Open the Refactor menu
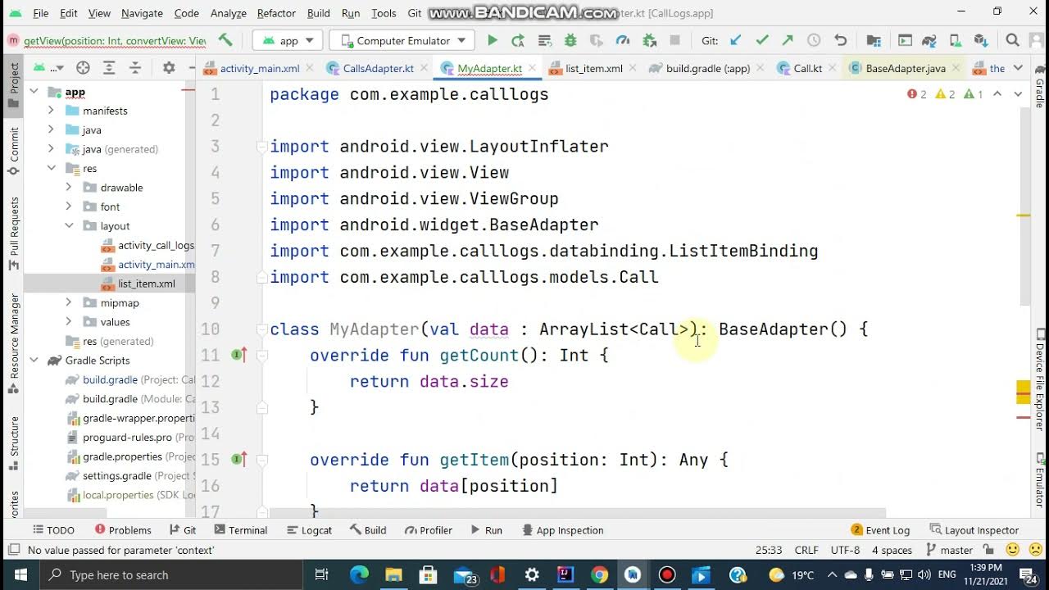The height and width of the screenshot is (590, 1049). (276, 13)
